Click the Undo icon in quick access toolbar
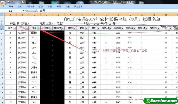 click(x=13, y=2)
